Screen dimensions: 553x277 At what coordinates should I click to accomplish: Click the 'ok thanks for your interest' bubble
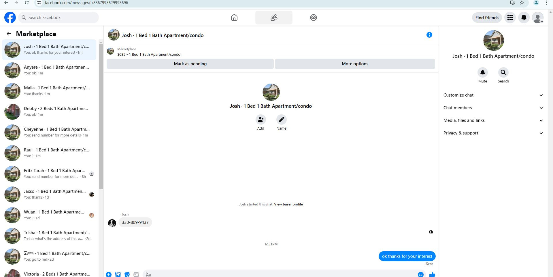tap(407, 256)
